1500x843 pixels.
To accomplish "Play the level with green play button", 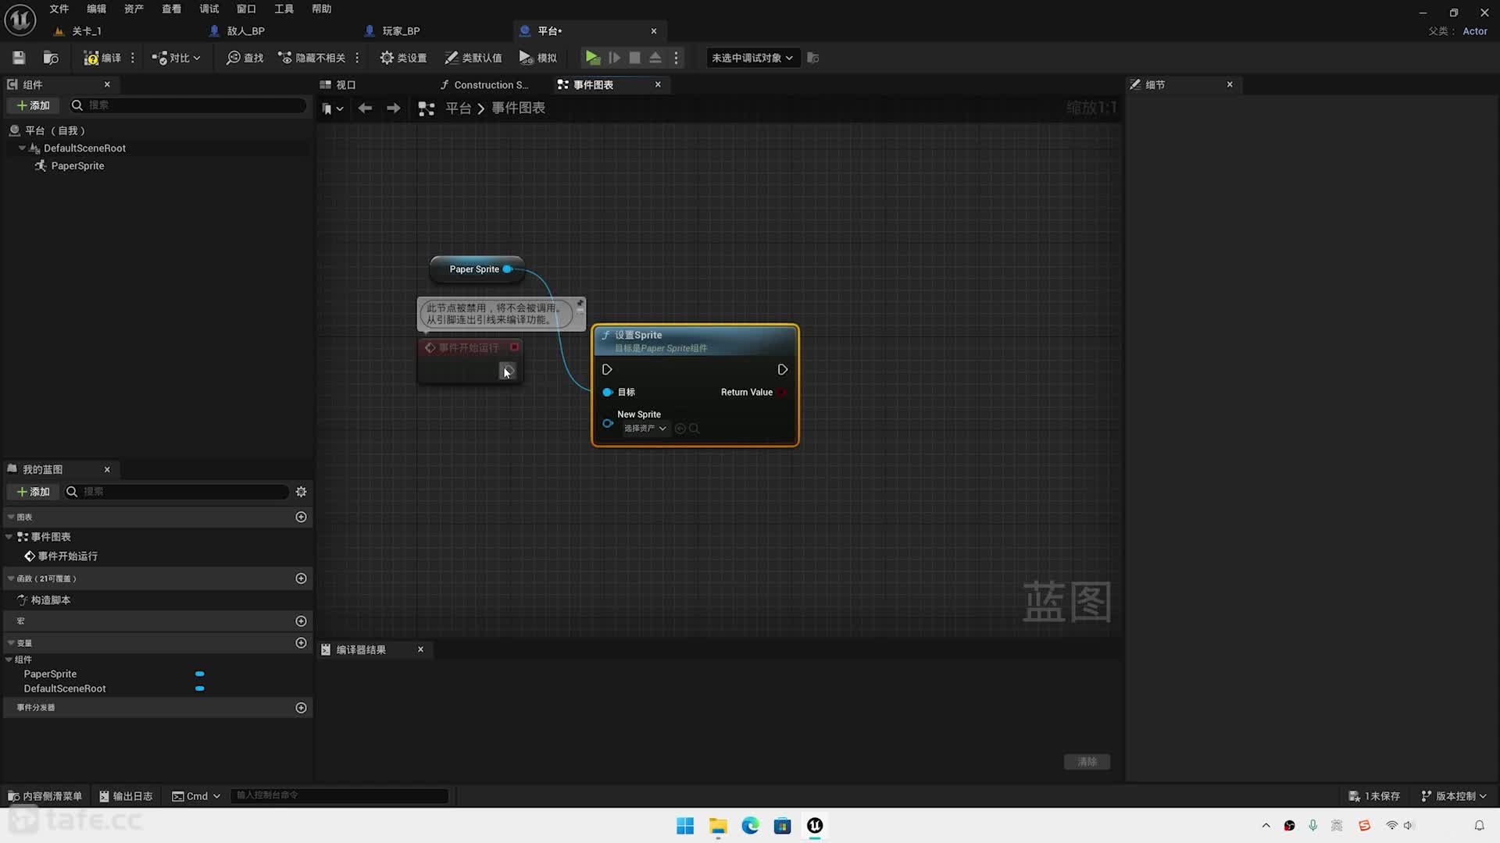I will pos(593,58).
